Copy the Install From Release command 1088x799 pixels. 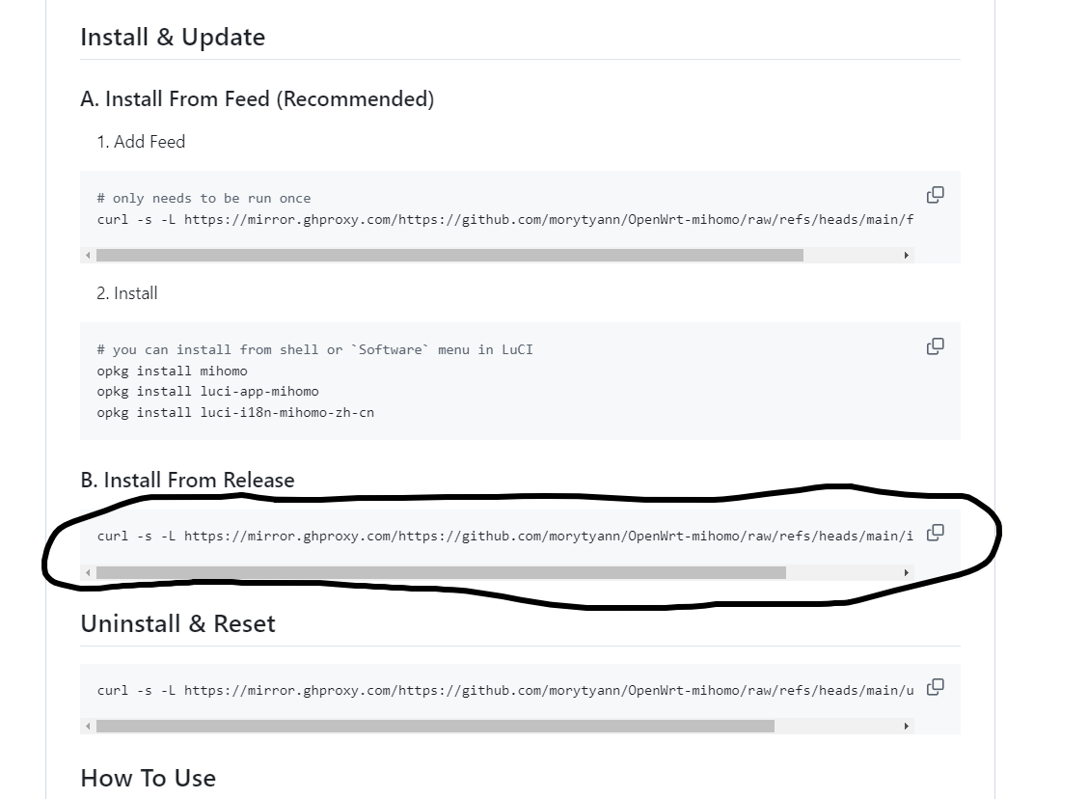tap(935, 533)
